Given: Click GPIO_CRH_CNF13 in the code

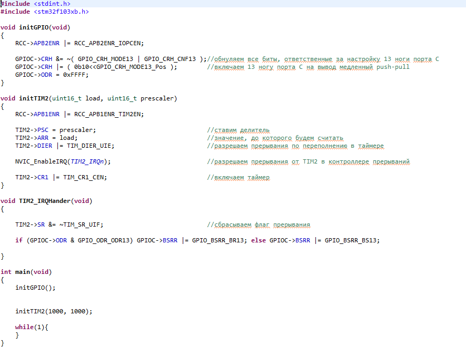Looking at the screenshot, I should pyautogui.click(x=170, y=59).
